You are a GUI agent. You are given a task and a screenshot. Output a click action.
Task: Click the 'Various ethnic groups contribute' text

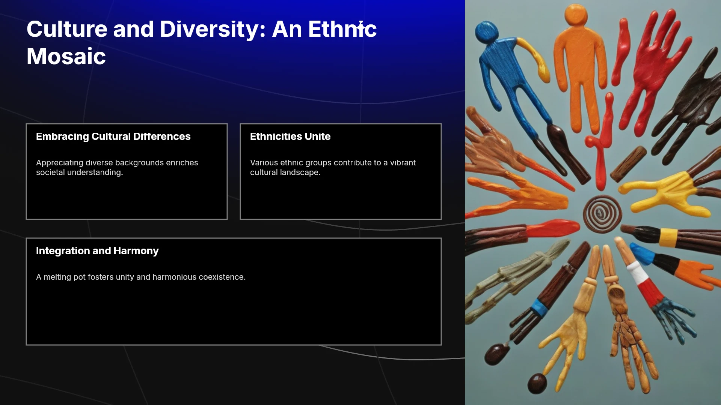click(333, 168)
